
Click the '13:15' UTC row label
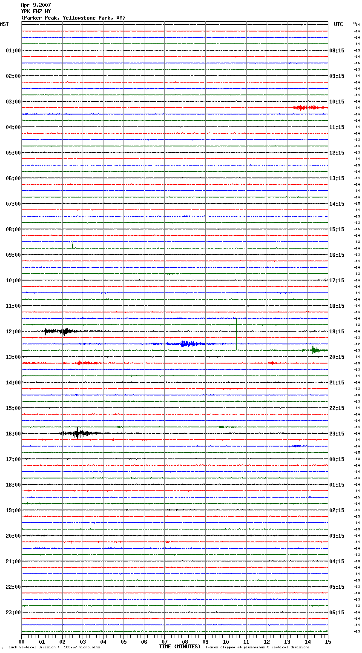337,178
